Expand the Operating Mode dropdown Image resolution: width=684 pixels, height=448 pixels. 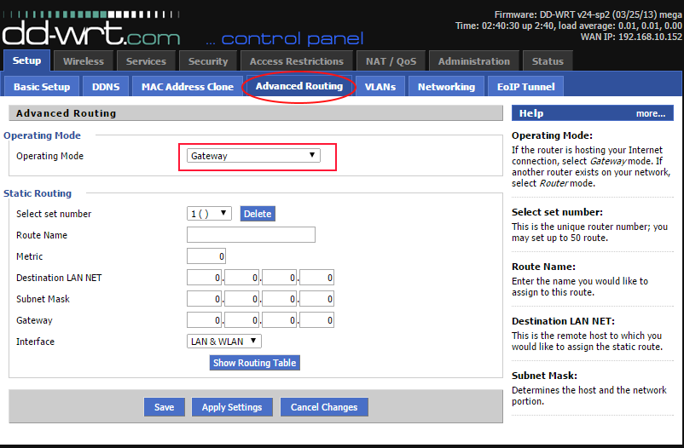tap(254, 156)
